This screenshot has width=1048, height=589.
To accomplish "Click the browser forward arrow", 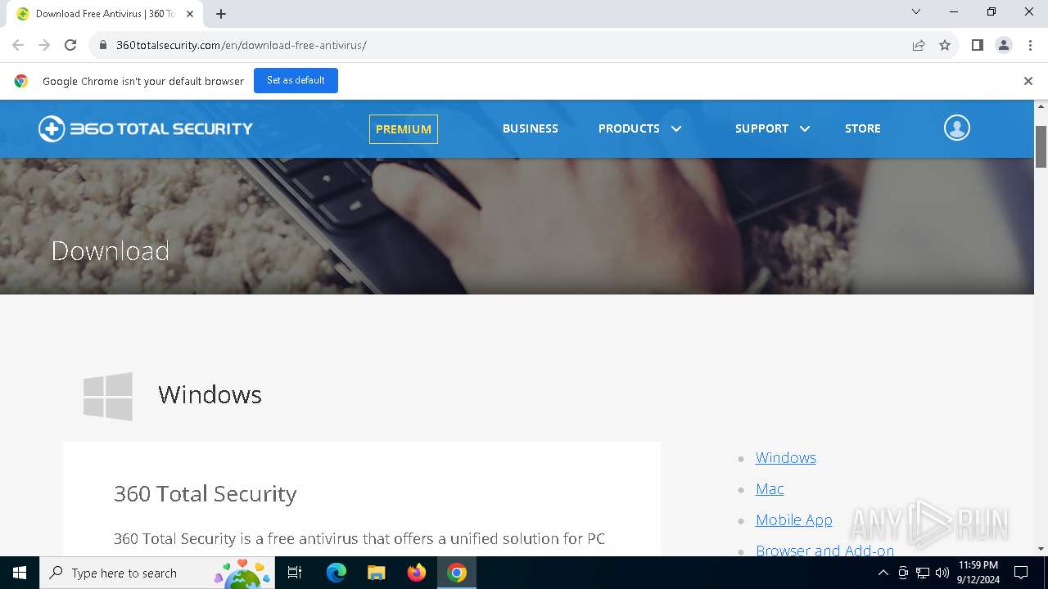I will [x=44, y=45].
